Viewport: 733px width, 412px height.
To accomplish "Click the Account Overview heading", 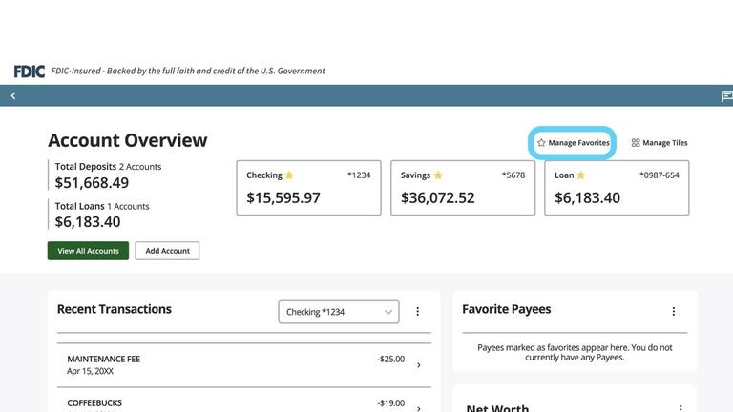I will (128, 140).
